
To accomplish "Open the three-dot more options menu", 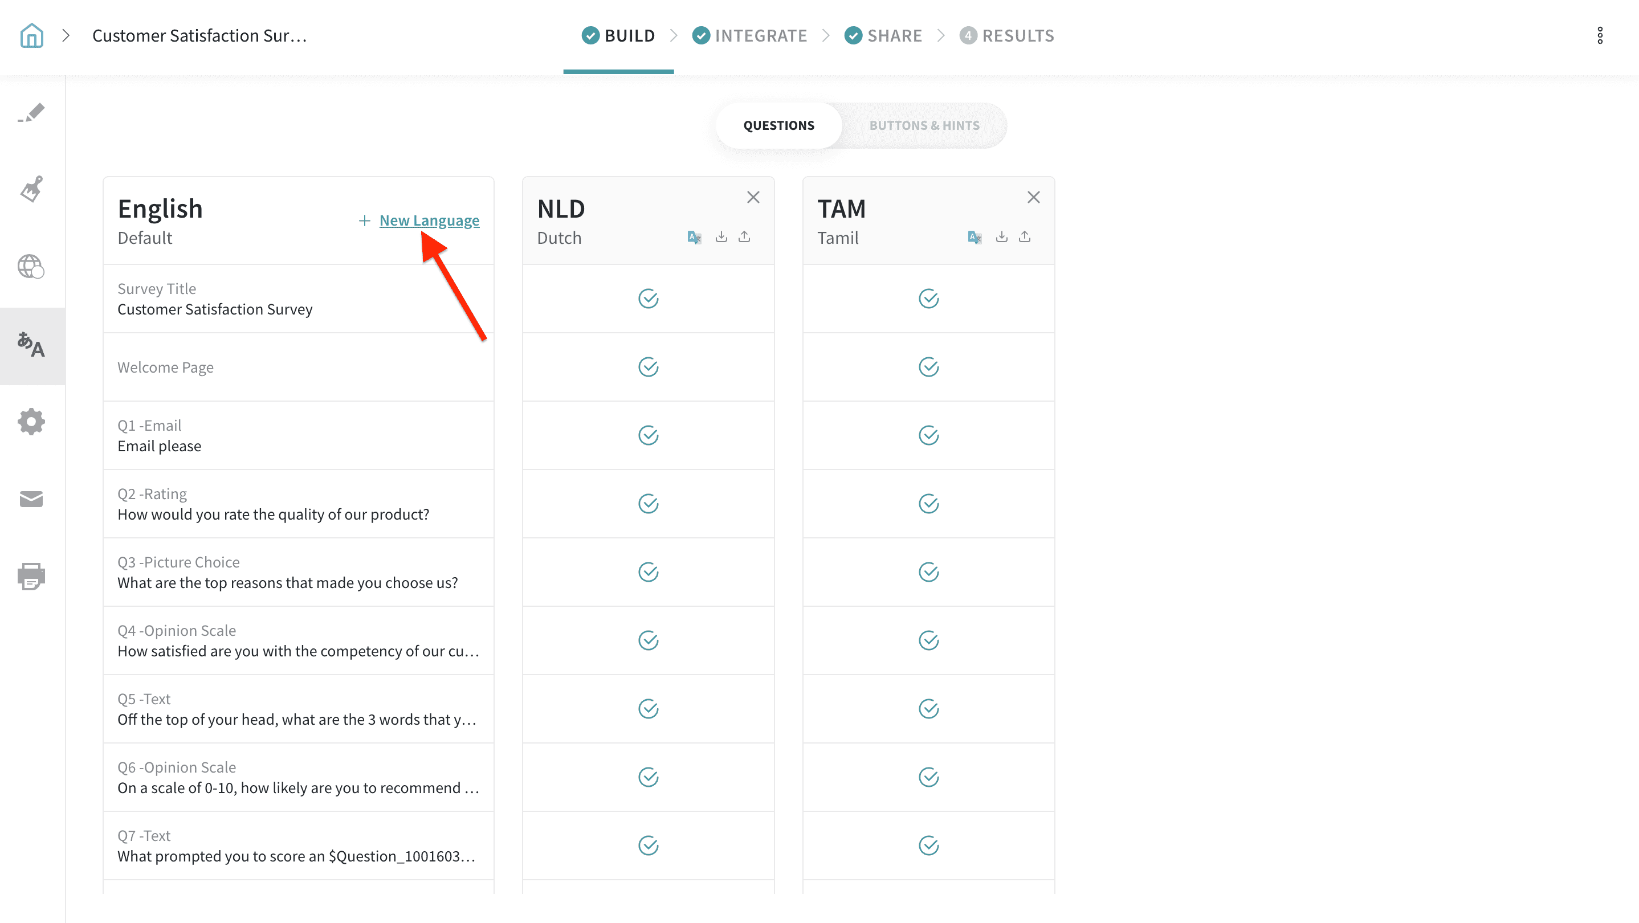I will pos(1600,36).
